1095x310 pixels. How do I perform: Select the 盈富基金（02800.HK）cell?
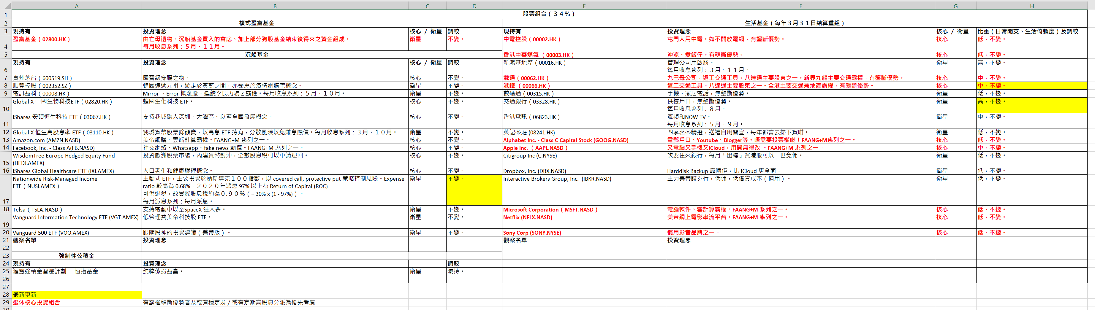tap(77, 43)
